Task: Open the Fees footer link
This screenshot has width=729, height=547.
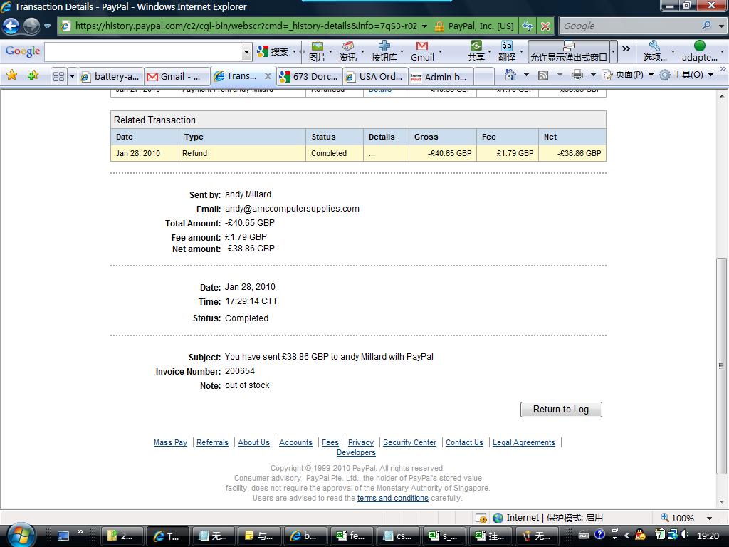Action: pyautogui.click(x=330, y=442)
